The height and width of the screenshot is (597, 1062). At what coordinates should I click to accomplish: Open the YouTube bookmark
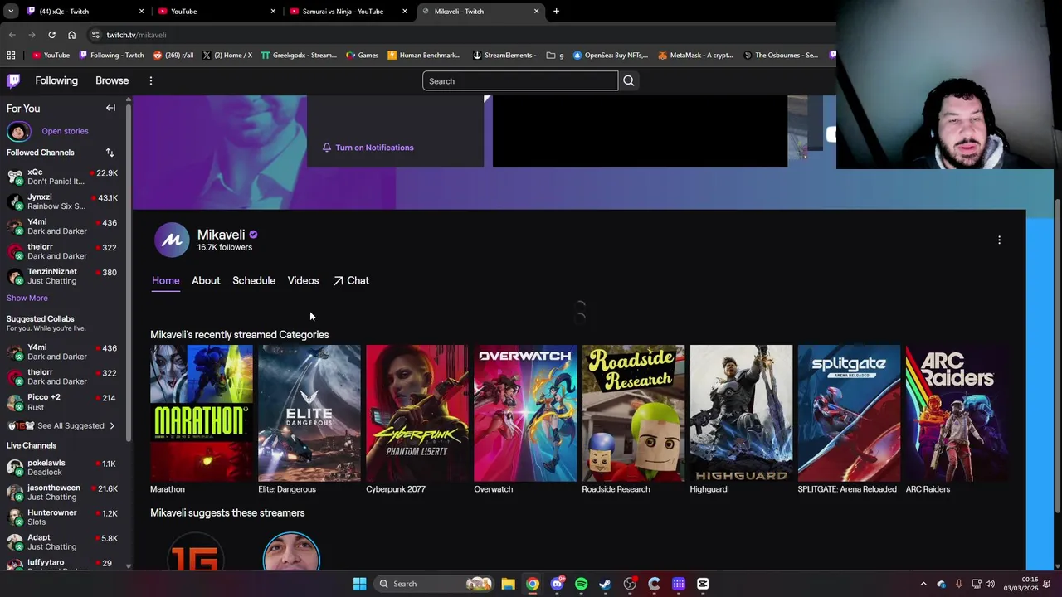[51, 56]
